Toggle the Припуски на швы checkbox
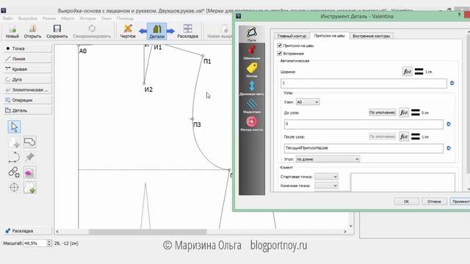Image resolution: width=470 pixels, height=264 pixels. [x=280, y=45]
